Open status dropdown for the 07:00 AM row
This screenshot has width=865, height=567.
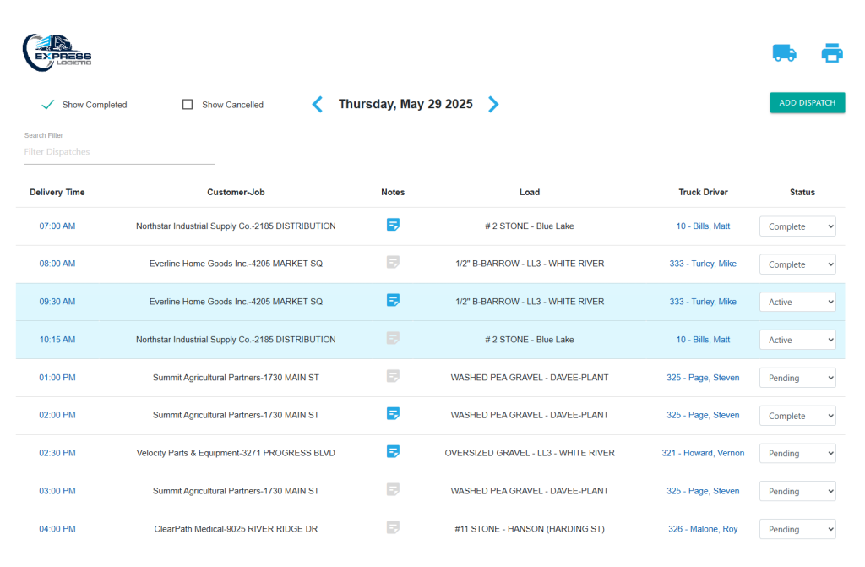797,226
